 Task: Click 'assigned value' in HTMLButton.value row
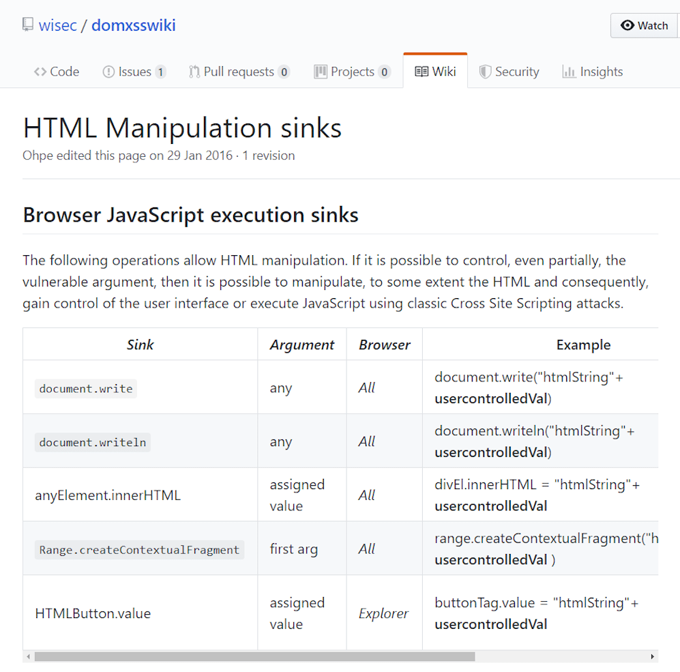coord(297,613)
